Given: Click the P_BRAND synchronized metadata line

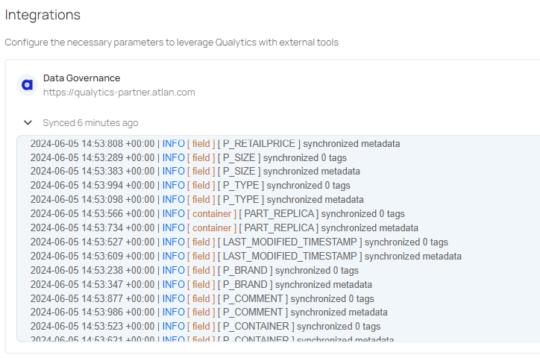Looking at the screenshot, I should point(201,285).
